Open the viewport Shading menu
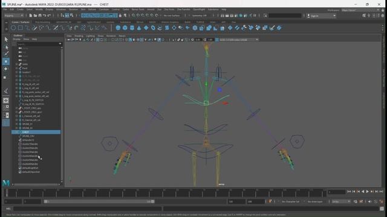Viewport: 387px width, 217px height. 79,36
